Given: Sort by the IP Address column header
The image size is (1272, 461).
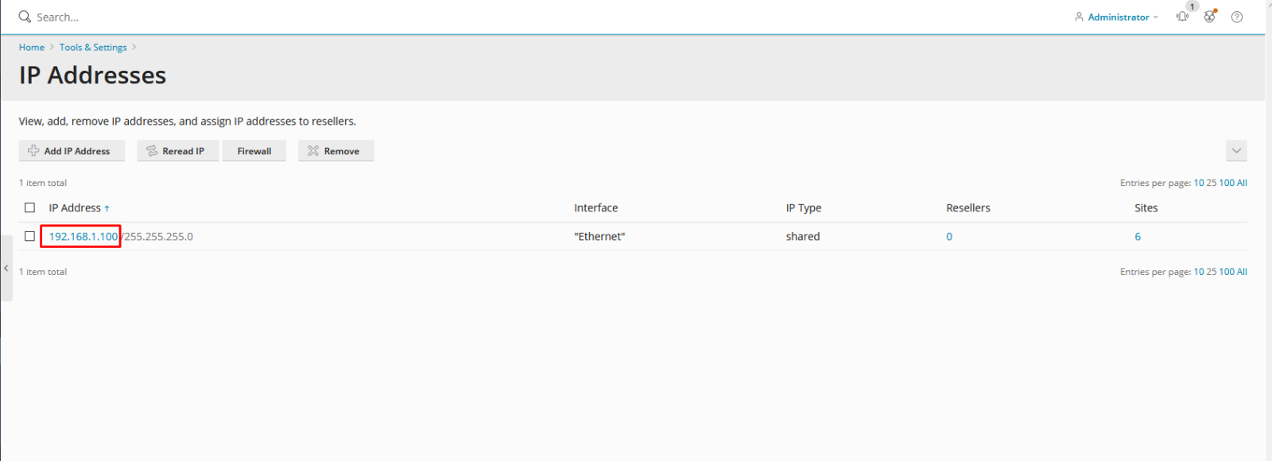Looking at the screenshot, I should [x=76, y=207].
